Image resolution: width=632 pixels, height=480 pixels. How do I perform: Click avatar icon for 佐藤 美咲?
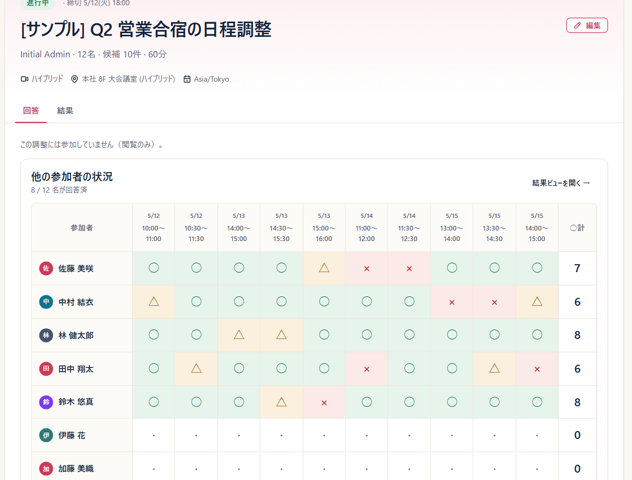point(46,268)
